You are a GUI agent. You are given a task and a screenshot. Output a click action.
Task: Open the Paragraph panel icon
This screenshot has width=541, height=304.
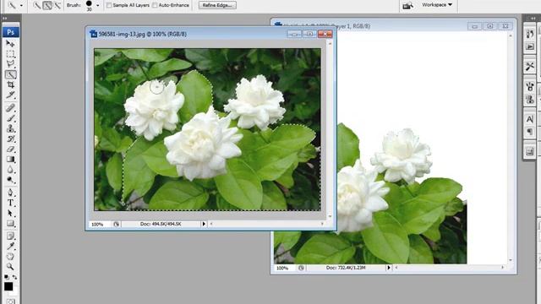[530, 132]
